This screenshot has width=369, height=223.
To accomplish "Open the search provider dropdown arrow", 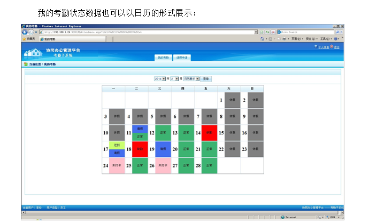I will 342,32.
